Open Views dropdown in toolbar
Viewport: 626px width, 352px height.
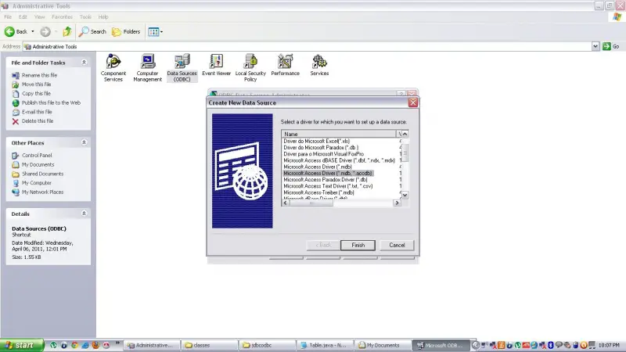click(x=155, y=31)
